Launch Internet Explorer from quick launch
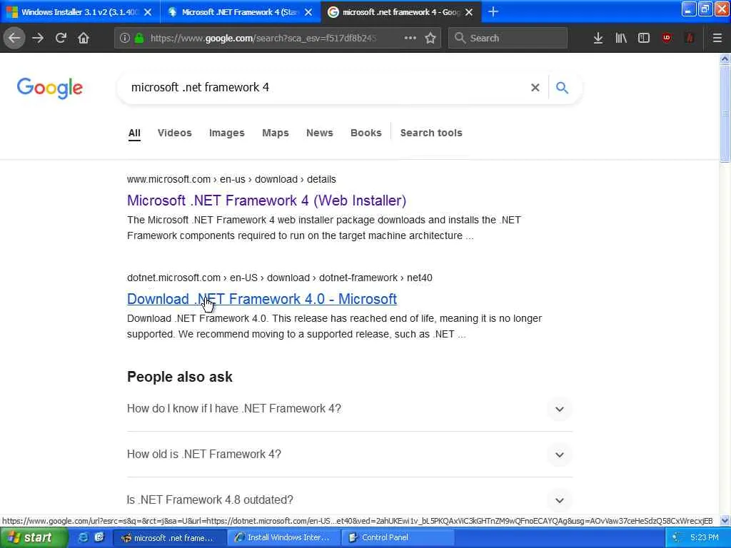The width and height of the screenshot is (731, 548). 83,537
